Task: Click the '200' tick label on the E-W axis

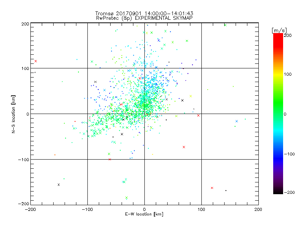Action: coord(258,209)
